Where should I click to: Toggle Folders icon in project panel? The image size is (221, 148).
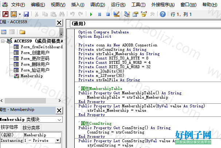(x=22, y=32)
